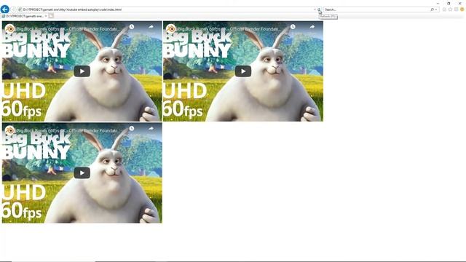Play the bottom-left Big Buck Bunny video
The height and width of the screenshot is (262, 466).
coord(82,173)
